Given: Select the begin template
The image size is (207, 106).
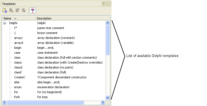Looking at the screenshot, I should tap(18, 48).
